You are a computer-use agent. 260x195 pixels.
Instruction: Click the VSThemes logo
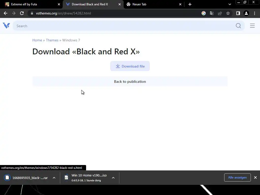coord(6,26)
